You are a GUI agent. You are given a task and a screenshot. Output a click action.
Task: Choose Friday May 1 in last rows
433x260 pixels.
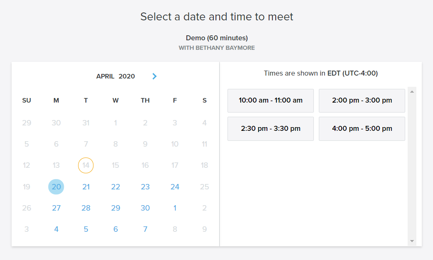(175, 208)
